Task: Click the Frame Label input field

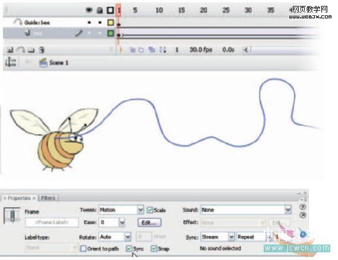Action: click(52, 223)
